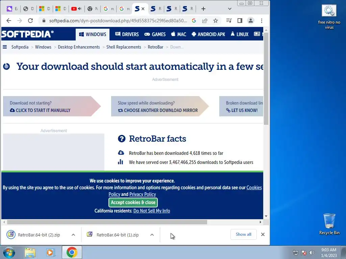The width and height of the screenshot is (346, 259).
Task: Click horizontal scrollbar right arrow
Action: 261,222
